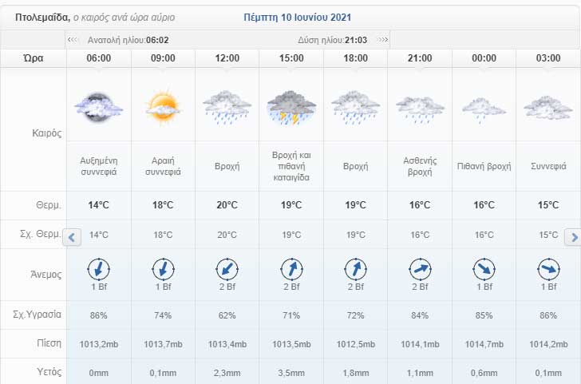581x384 pixels.
Task: Click the 06:00 cloudy night weather icon
Action: coord(98,105)
